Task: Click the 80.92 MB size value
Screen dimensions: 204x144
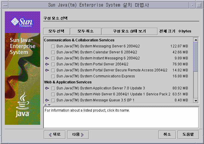Action: [180, 88]
